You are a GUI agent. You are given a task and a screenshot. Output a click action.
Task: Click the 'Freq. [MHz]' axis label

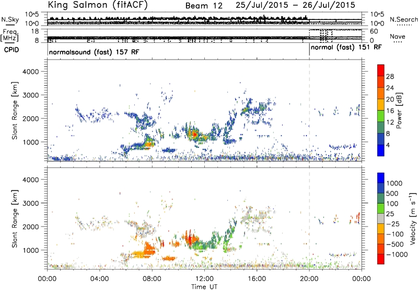point(10,35)
